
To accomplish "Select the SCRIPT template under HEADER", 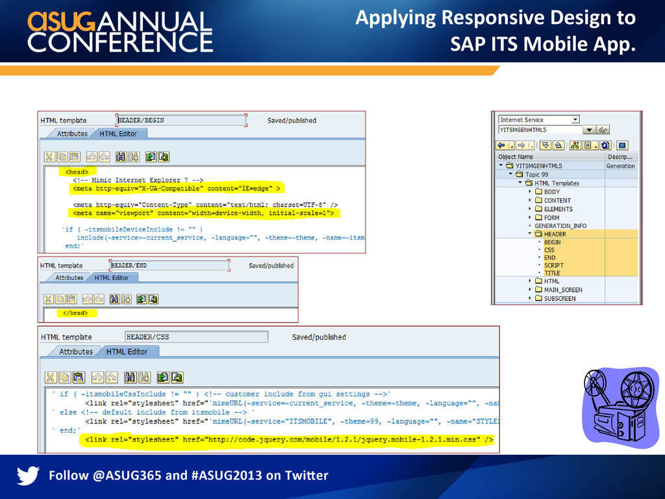I will [554, 265].
